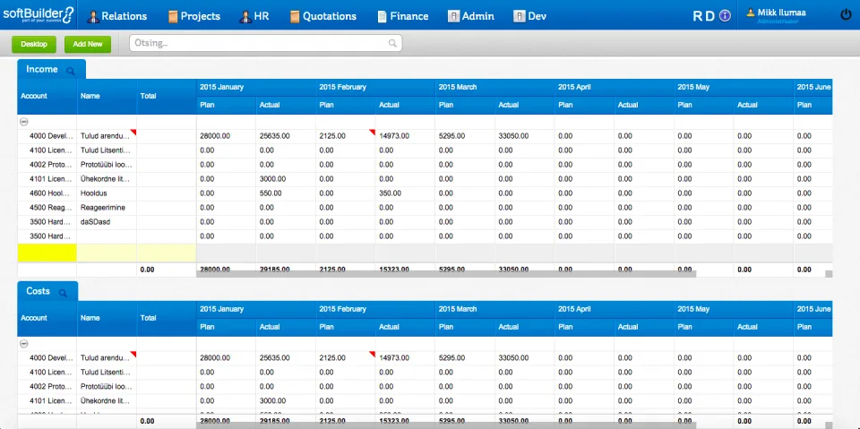Screen dimensions: 860x429
Task: Click the Add New button
Action: pos(88,45)
